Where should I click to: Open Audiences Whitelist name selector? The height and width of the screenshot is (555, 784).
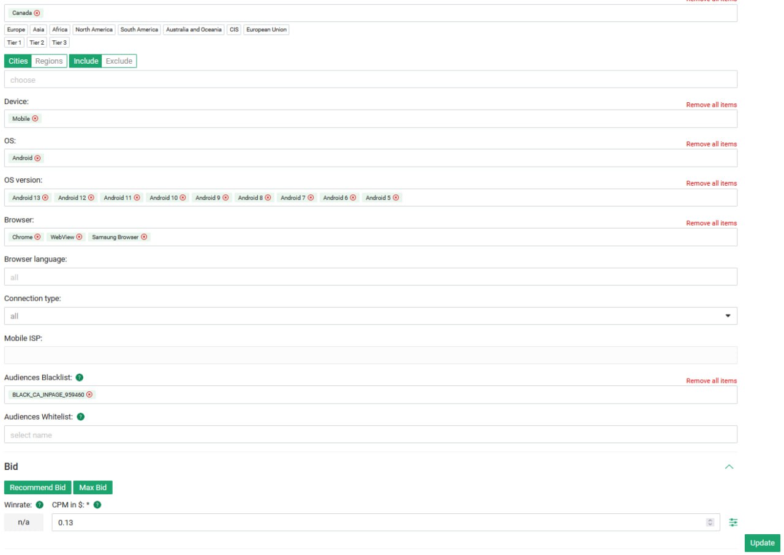click(371, 434)
